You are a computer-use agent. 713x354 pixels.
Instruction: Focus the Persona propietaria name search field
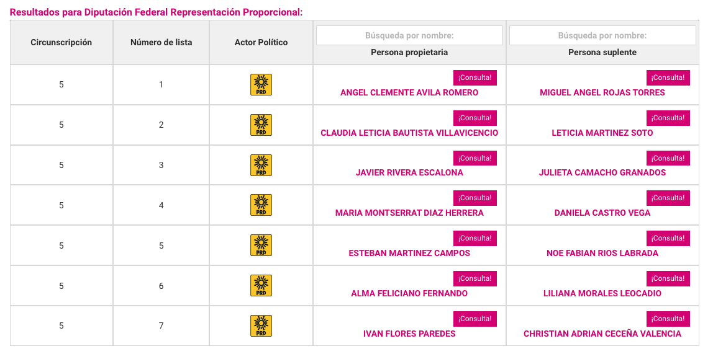pyautogui.click(x=409, y=35)
